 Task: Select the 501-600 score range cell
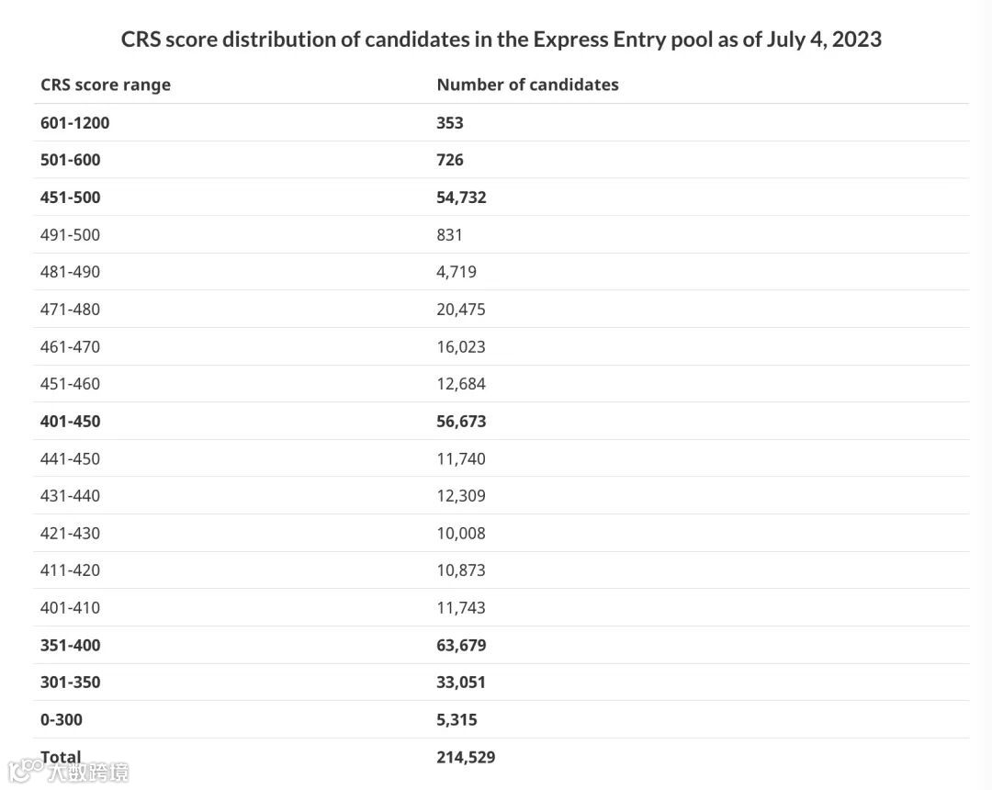click(x=71, y=160)
